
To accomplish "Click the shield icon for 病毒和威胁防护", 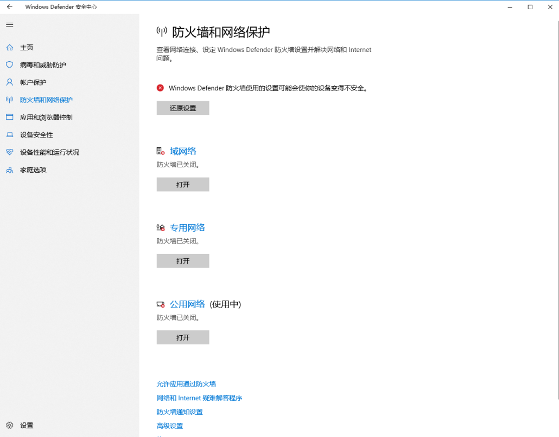I will 10,65.
